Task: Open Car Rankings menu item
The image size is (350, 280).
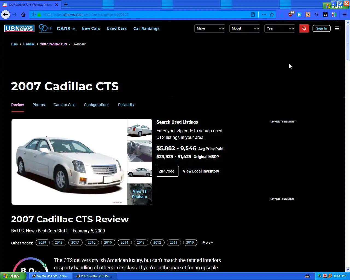Action: coord(146,28)
